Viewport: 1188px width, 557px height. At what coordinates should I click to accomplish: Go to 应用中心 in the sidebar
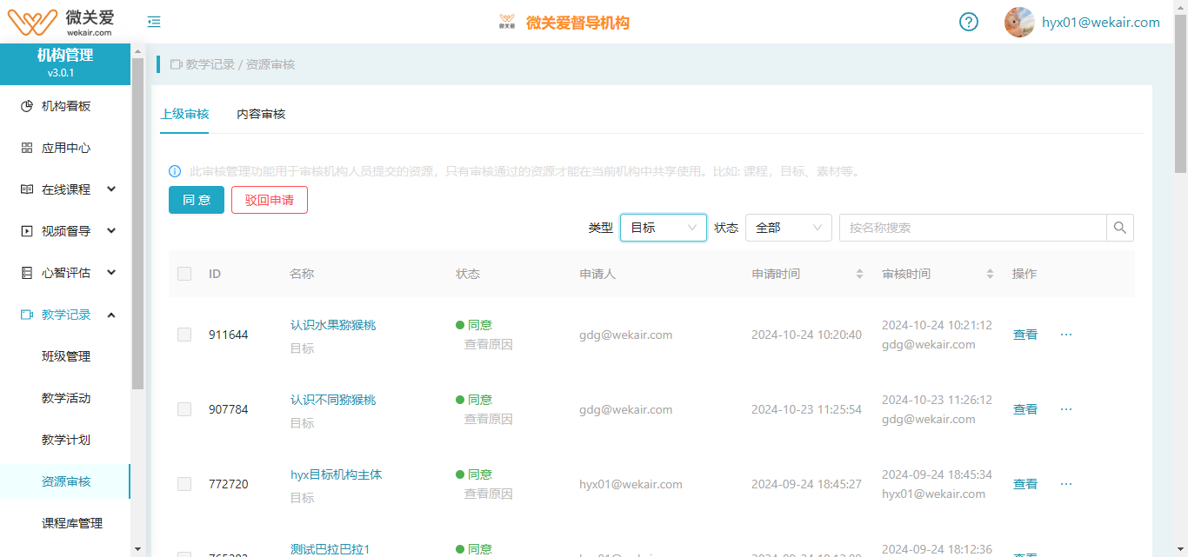point(66,148)
